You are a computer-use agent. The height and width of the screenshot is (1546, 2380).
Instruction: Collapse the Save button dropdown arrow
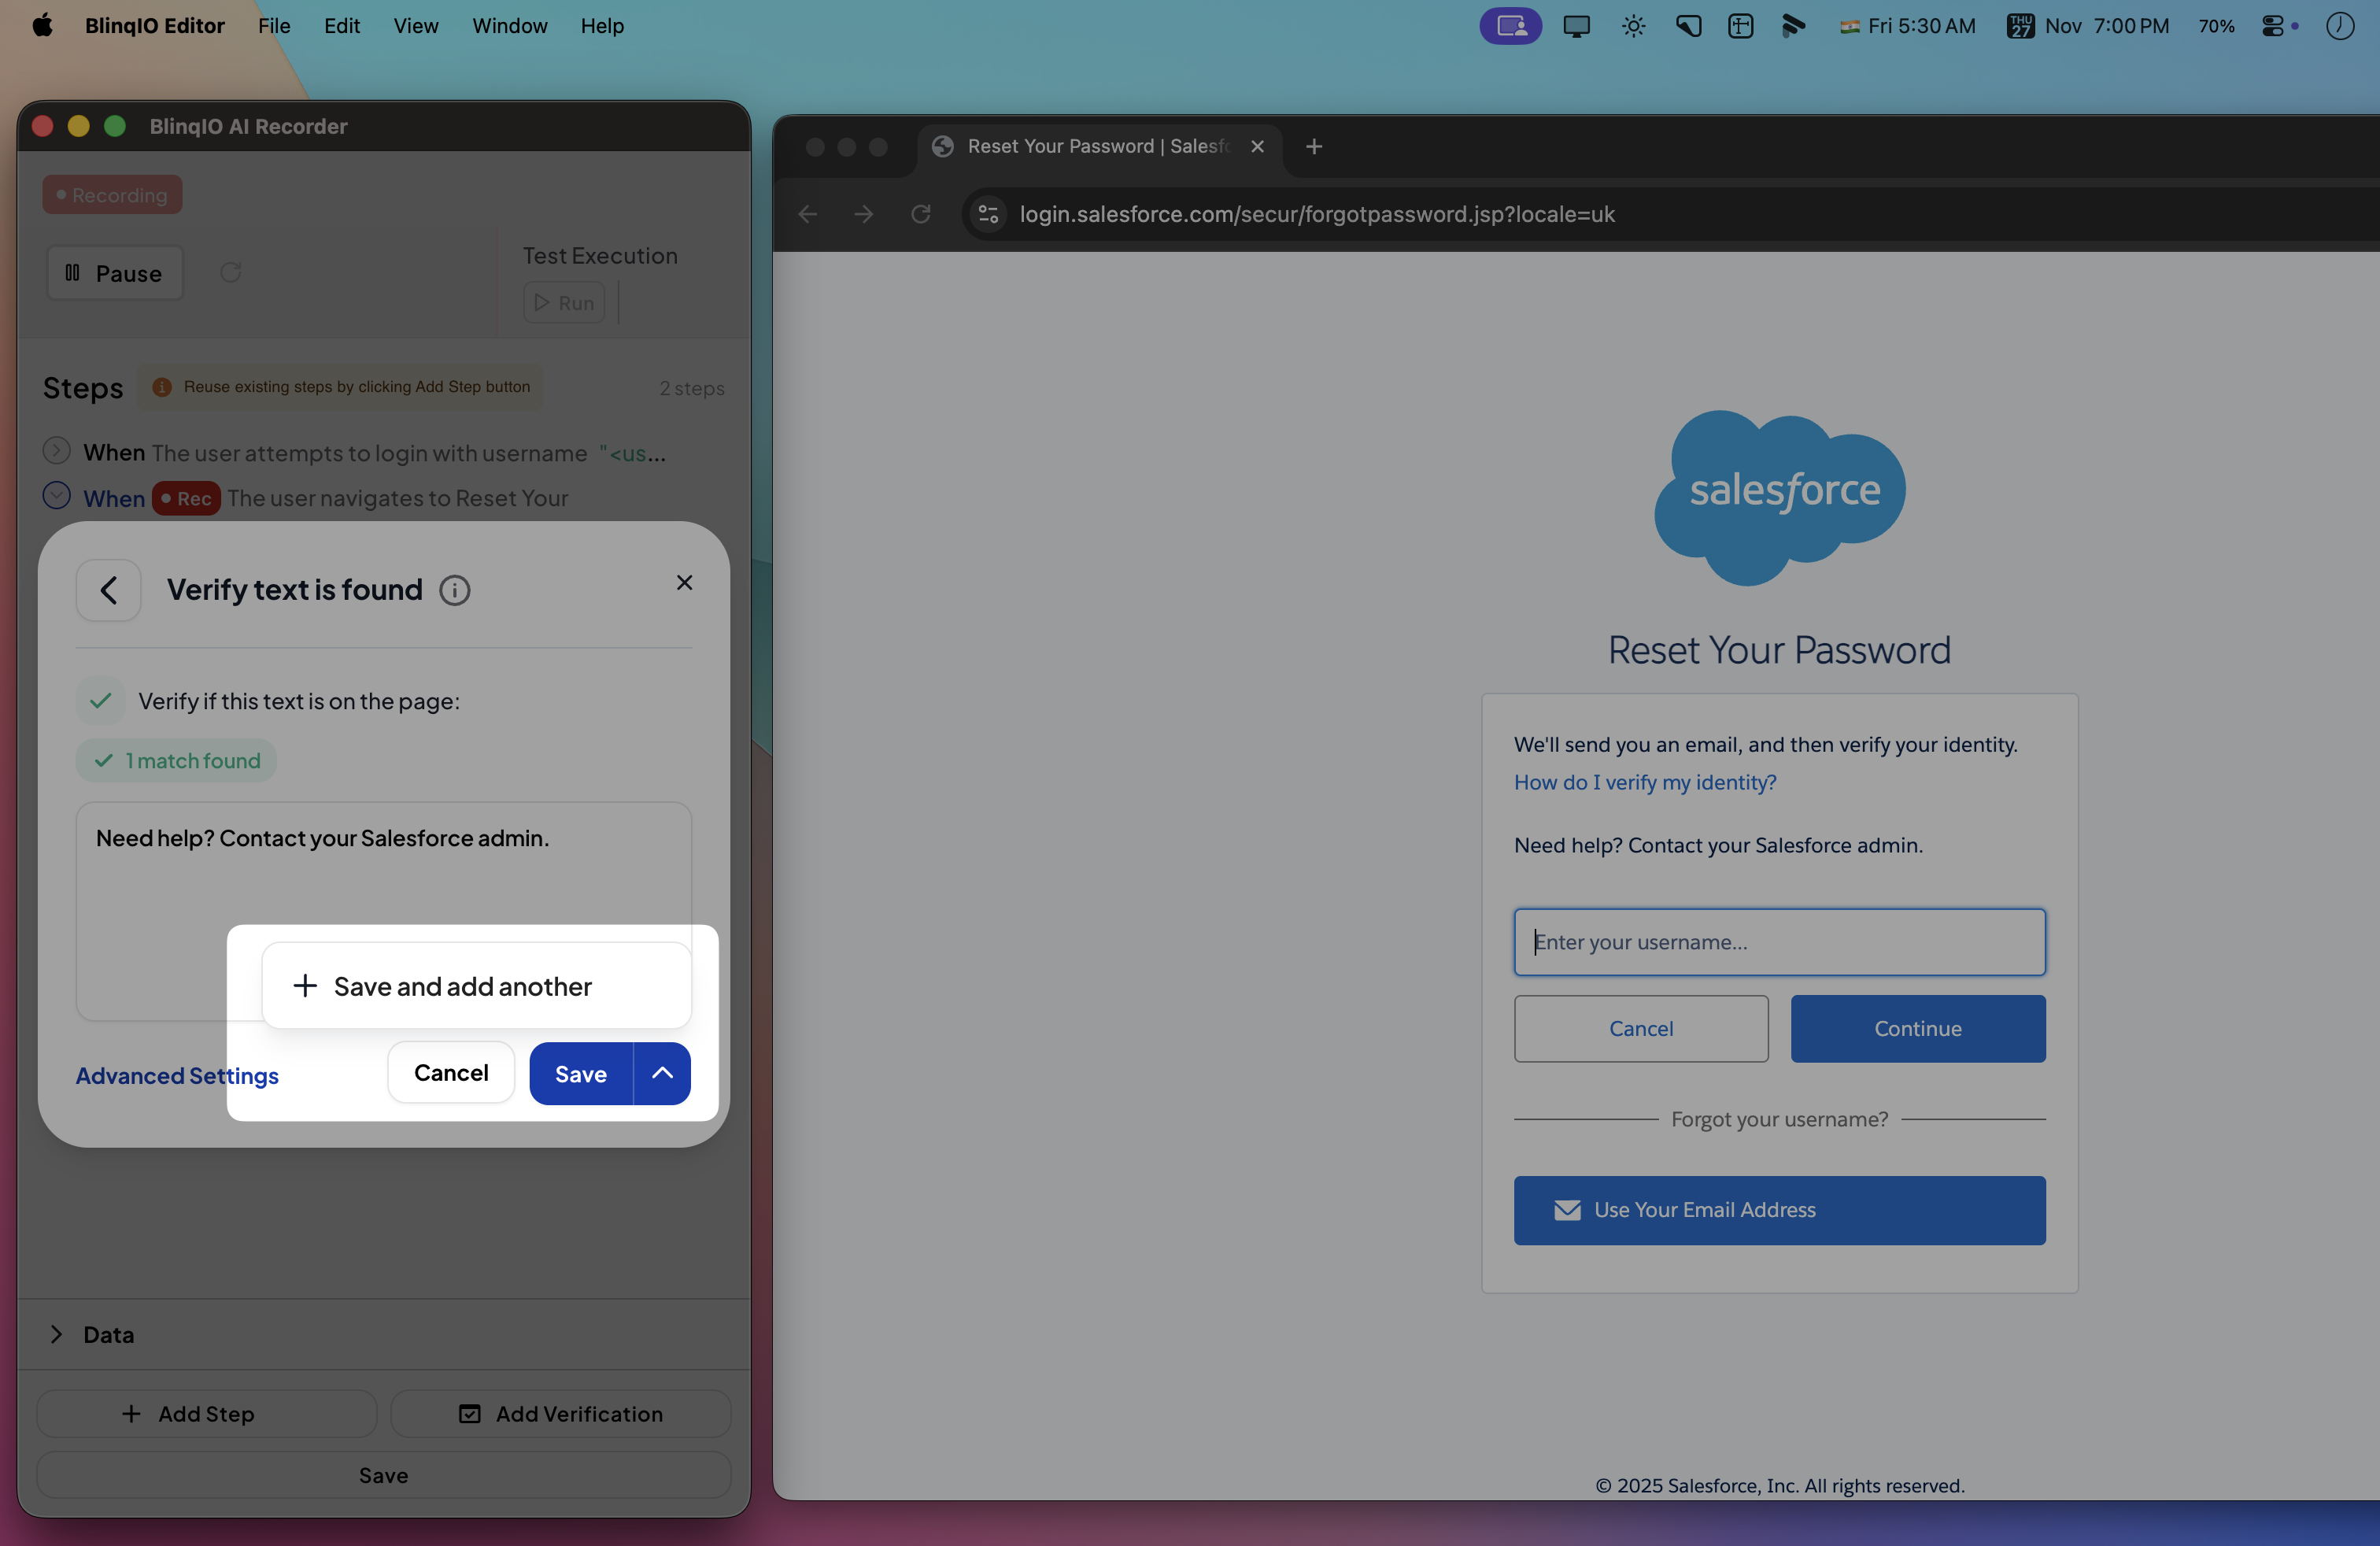tap(662, 1073)
